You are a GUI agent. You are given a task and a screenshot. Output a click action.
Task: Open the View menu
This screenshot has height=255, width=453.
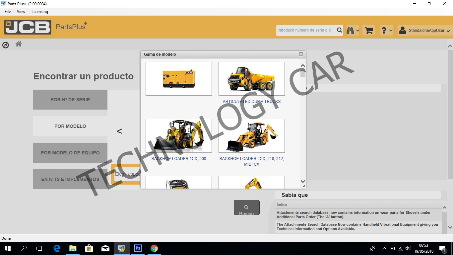tap(21, 12)
